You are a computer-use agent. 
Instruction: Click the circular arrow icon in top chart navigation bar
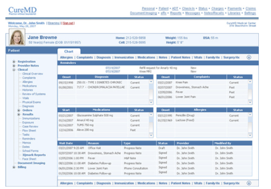click(249, 57)
